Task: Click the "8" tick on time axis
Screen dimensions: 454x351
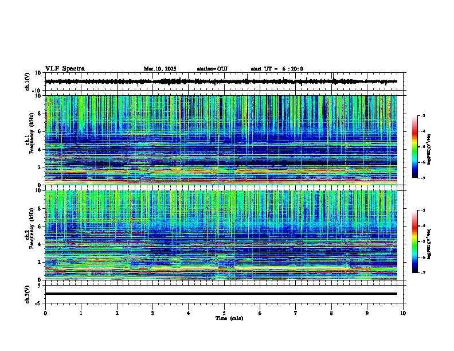Action: point(331,313)
